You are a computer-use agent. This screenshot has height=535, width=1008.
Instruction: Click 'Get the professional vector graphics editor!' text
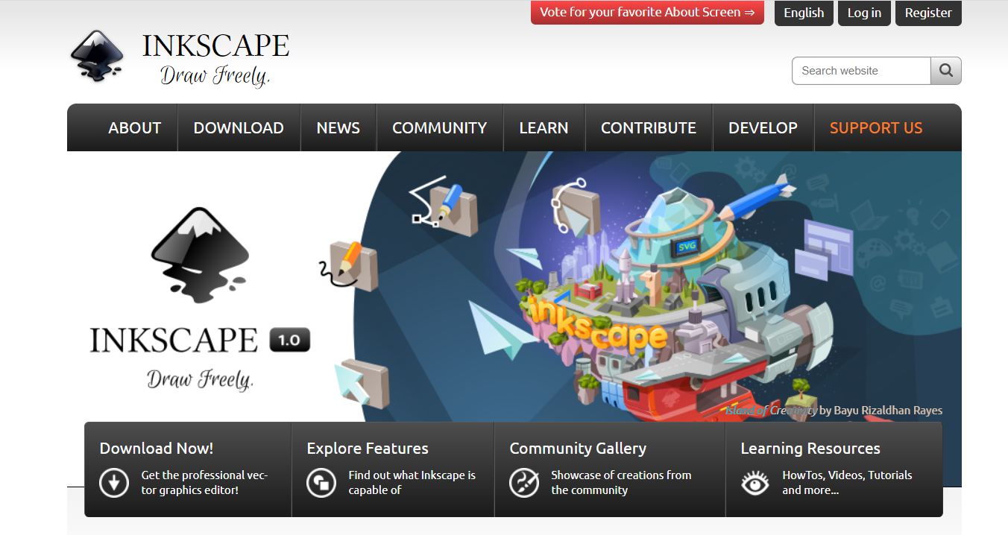coord(204,483)
